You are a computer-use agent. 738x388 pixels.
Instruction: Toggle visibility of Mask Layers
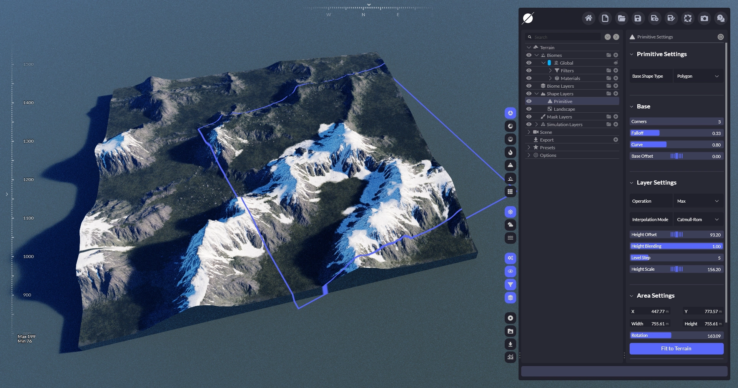click(x=529, y=117)
